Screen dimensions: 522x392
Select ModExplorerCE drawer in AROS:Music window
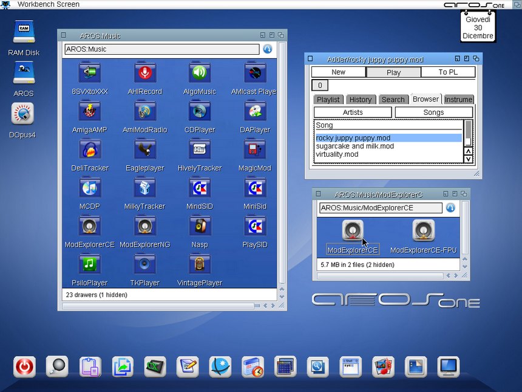[x=90, y=225]
